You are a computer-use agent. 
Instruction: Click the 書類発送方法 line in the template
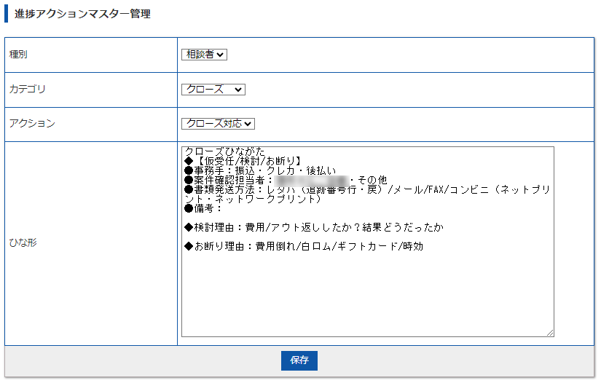click(x=291, y=189)
